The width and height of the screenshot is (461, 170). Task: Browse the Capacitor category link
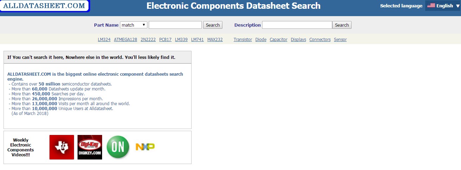[279, 40]
